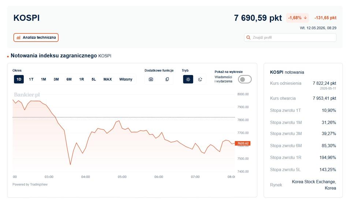Image resolution: width=347 pixels, height=204 pixels.
Task: Click the copy chart icon
Action: [x=167, y=79]
